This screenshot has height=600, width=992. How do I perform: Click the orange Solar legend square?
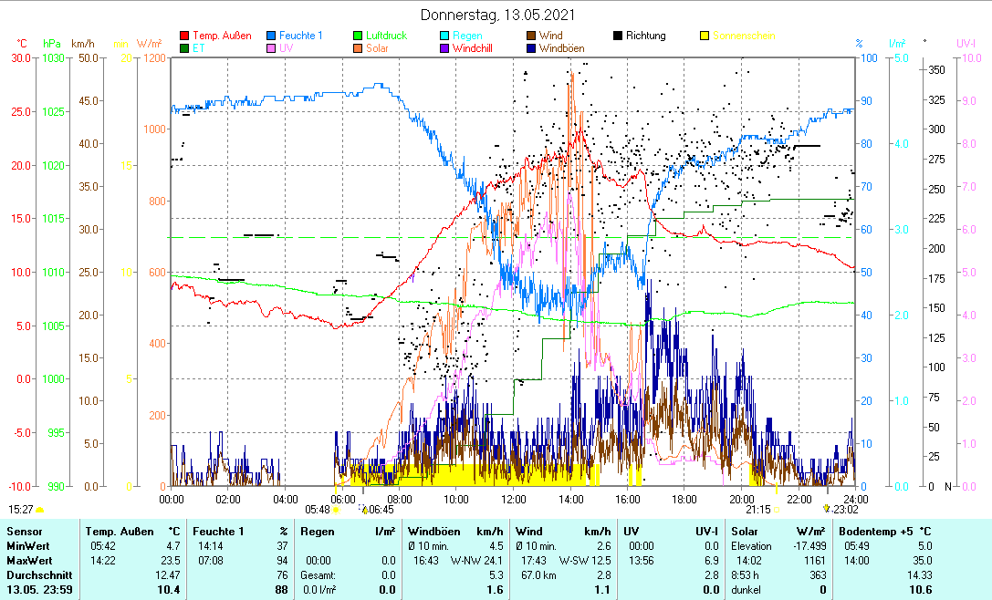pyautogui.click(x=359, y=48)
